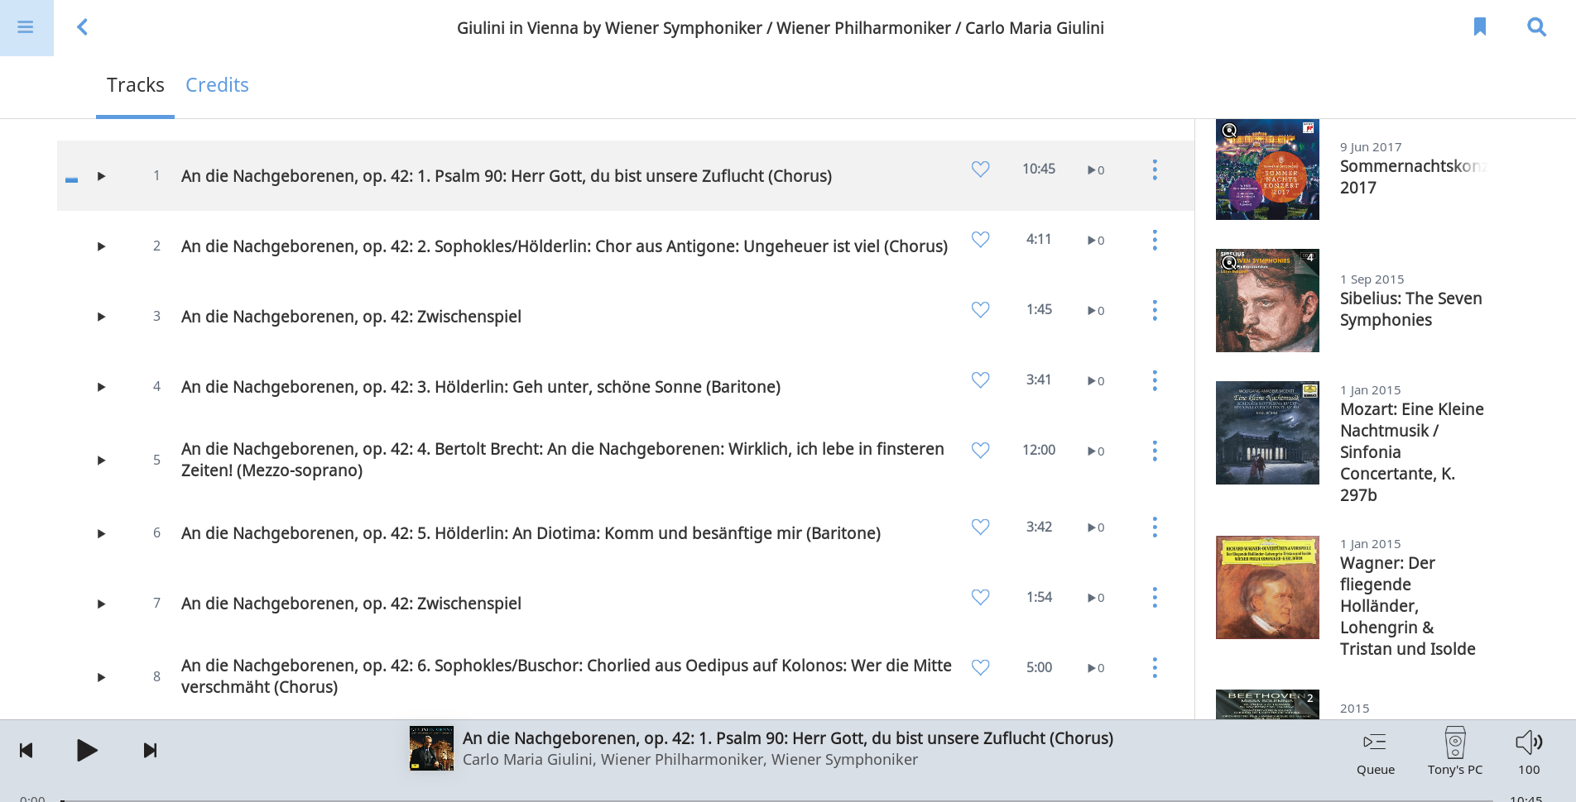The image size is (1576, 802).
Task: Open the Queue panel
Action: pos(1375,752)
